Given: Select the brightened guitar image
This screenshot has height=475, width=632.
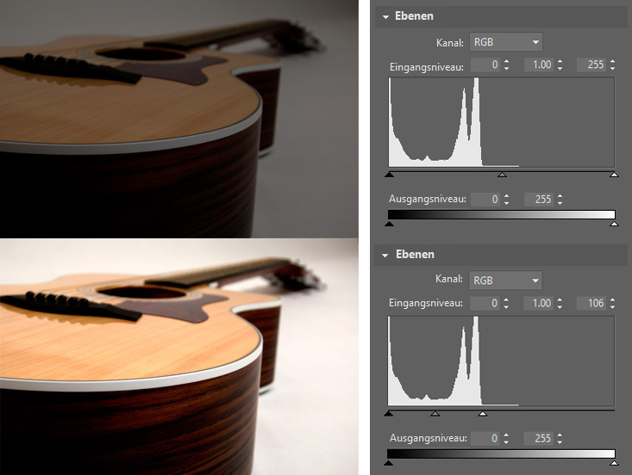Looking at the screenshot, I should coord(179,357).
